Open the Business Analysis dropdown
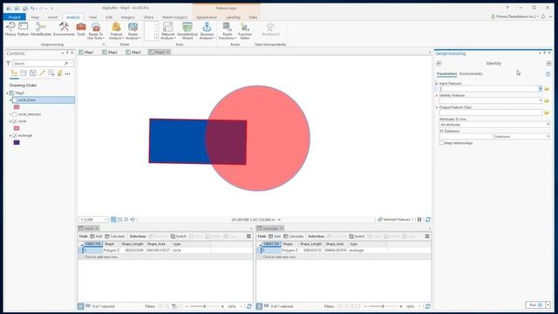Screen dimensions: 558x314 (207, 31)
